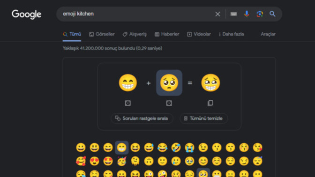
Task: Pick the kissing face with smiling eyes
Action: pyautogui.click(x=230, y=147)
